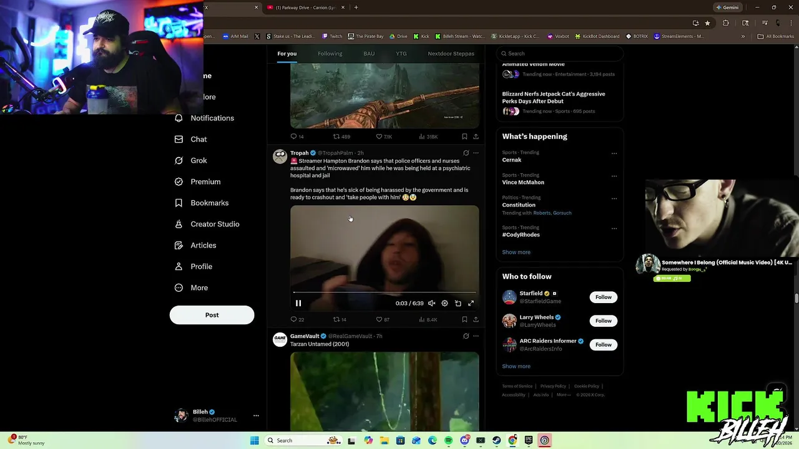Select the For you tab
Viewport: 799px width, 449px height.
point(287,54)
